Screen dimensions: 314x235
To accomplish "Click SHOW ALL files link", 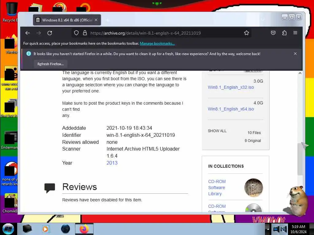I will (x=217, y=131).
